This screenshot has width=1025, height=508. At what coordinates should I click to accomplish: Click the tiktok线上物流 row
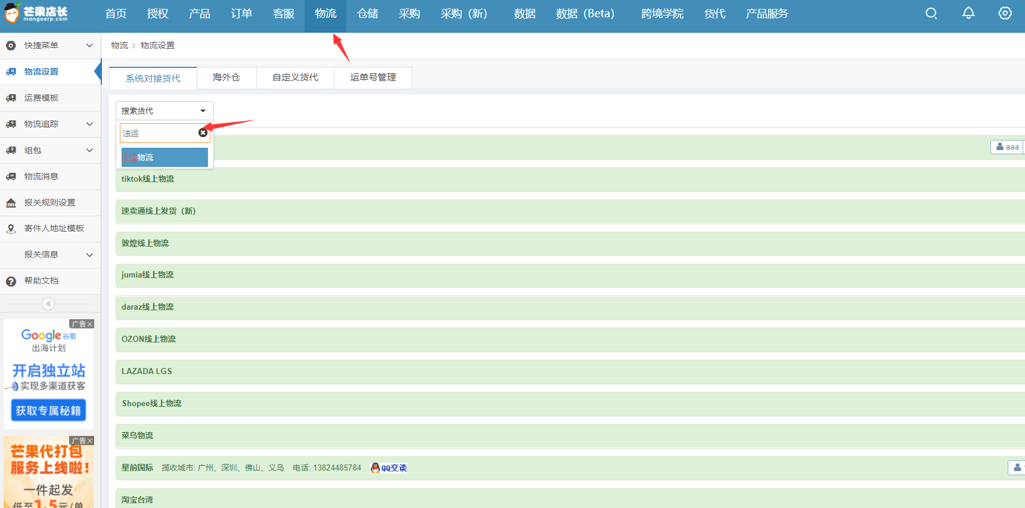coord(570,179)
